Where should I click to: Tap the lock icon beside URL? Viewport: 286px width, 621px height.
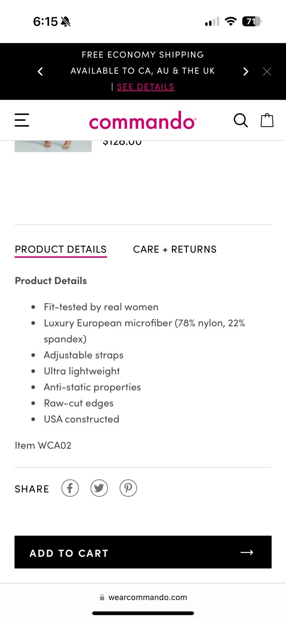(x=102, y=597)
